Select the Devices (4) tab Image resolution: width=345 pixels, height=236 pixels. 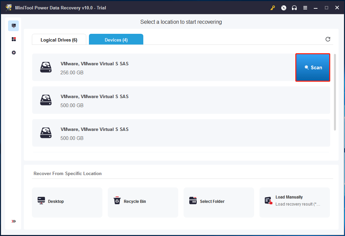(116, 39)
